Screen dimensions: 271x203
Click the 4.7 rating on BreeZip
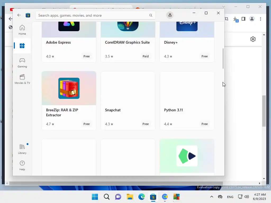(x=50, y=124)
